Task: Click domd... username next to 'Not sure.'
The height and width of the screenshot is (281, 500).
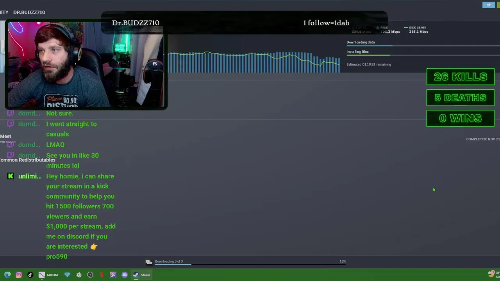Action: point(29,113)
